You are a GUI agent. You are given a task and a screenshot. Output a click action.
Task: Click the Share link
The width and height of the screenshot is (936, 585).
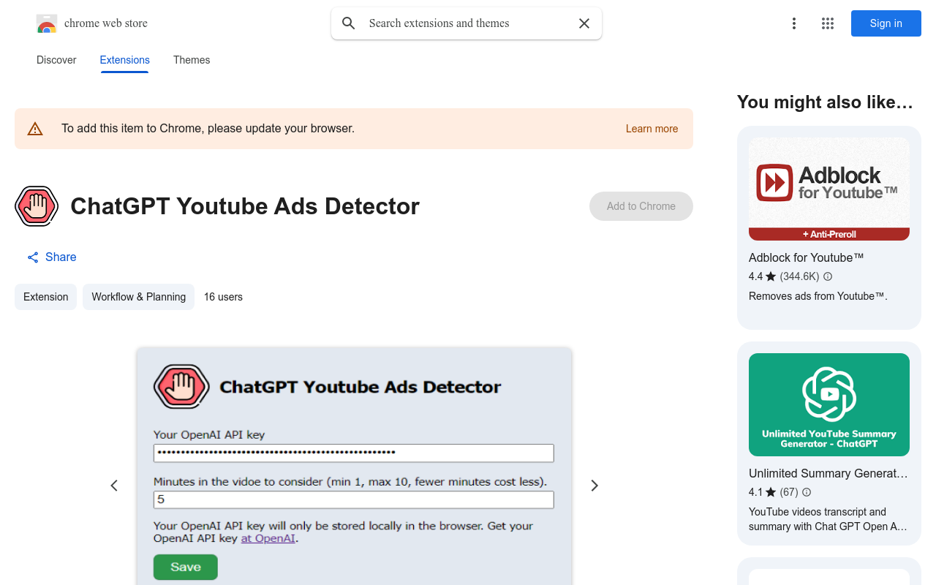tap(52, 257)
